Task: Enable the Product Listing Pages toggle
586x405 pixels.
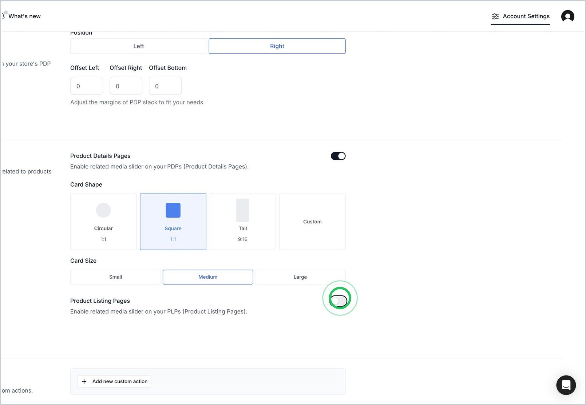Action: [338, 301]
